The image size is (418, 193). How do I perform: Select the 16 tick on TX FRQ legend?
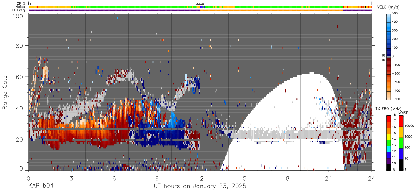(394, 127)
